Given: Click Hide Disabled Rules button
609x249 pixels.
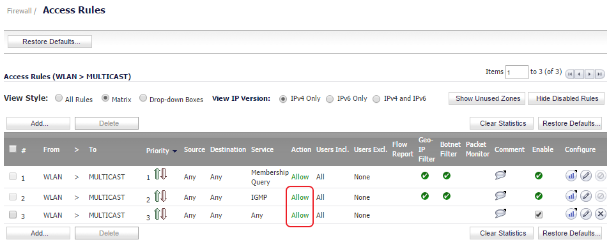Looking at the screenshot, I should click(567, 98).
